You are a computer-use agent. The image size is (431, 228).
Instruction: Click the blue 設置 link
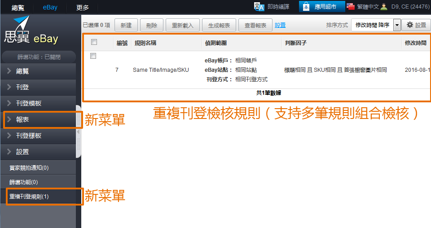(280, 25)
